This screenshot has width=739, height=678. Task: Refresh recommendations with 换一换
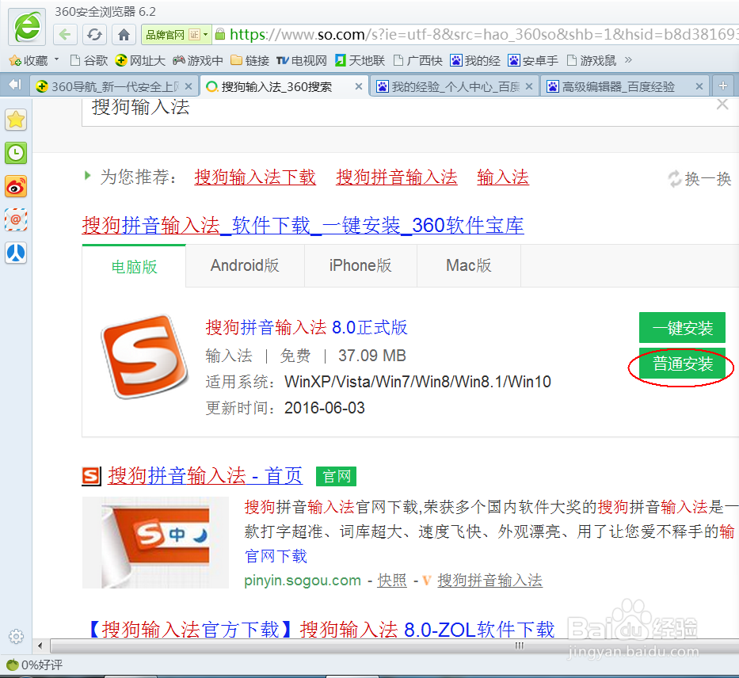tap(699, 178)
